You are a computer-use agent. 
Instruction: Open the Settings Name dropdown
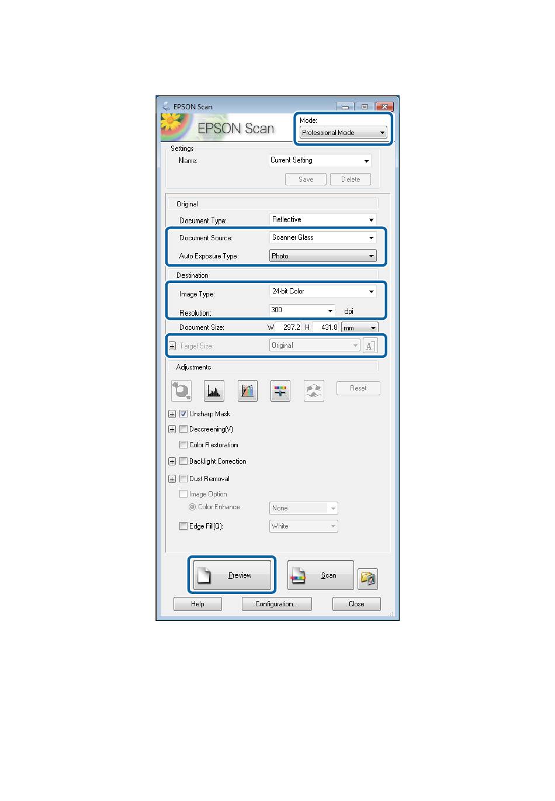pyautogui.click(x=320, y=160)
